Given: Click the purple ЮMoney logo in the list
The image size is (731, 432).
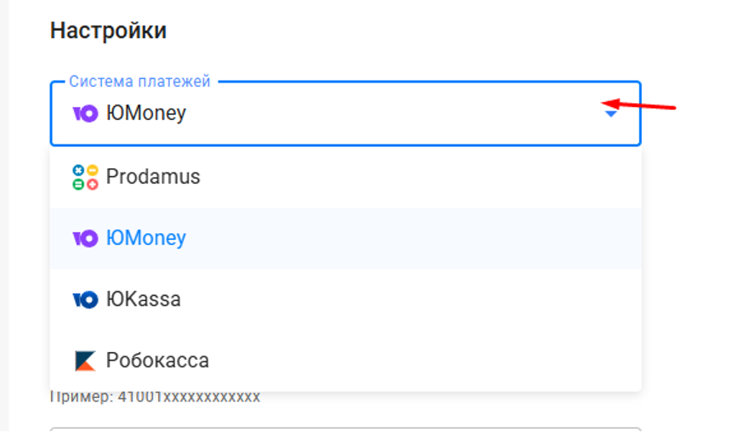Looking at the screenshot, I should coord(85,238).
